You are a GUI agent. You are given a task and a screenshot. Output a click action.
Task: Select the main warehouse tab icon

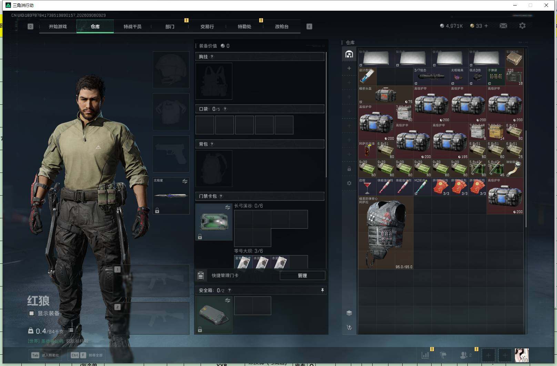[x=349, y=54]
